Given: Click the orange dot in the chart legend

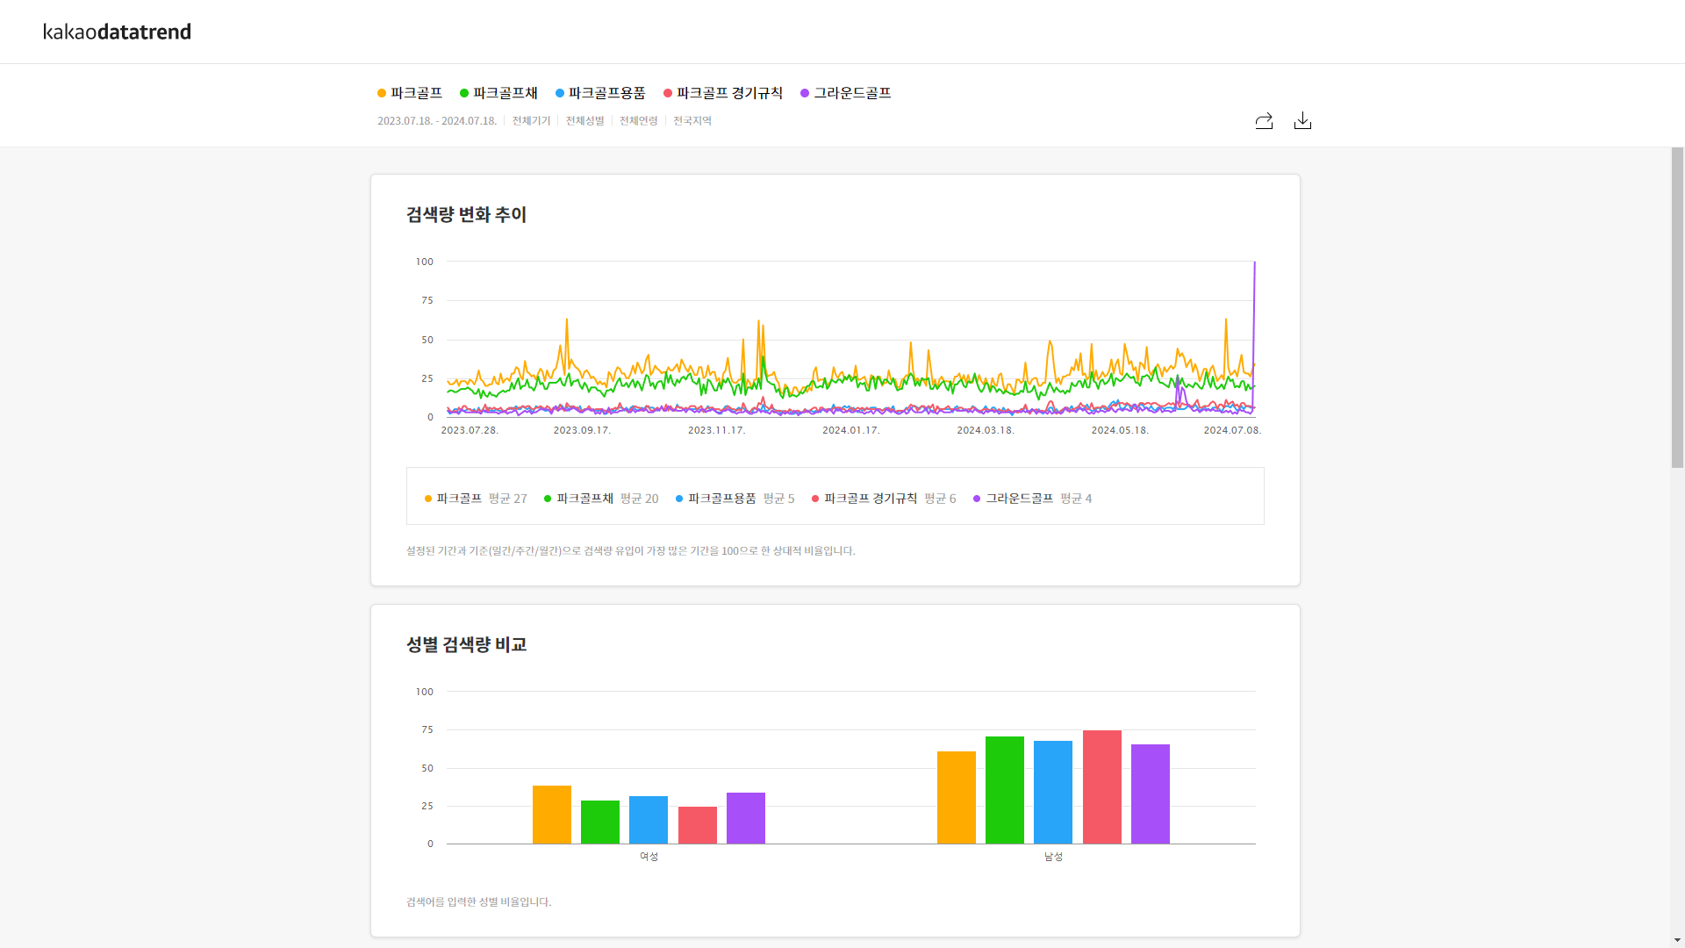Looking at the screenshot, I should 427,498.
